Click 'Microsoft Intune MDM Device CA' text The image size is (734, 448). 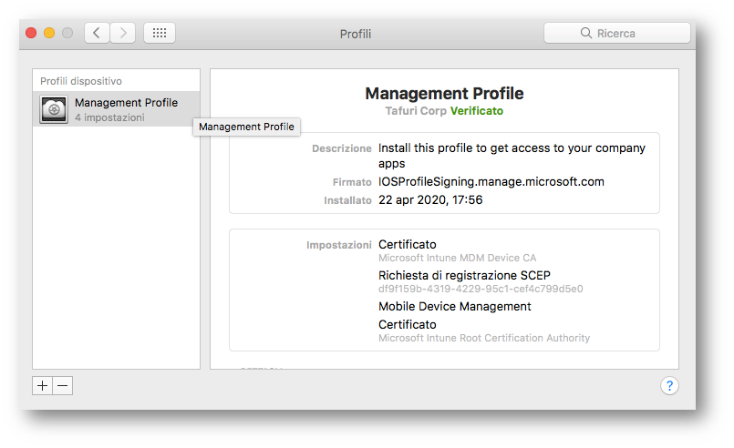tap(458, 258)
